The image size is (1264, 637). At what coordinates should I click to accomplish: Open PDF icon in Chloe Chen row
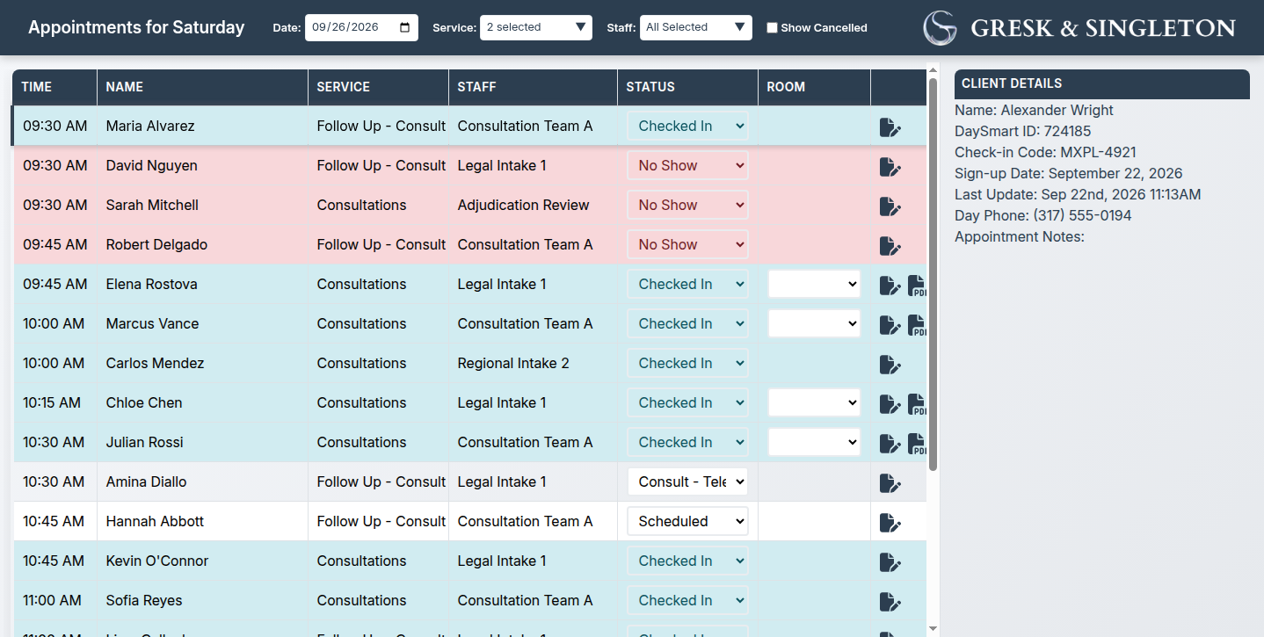click(x=917, y=403)
